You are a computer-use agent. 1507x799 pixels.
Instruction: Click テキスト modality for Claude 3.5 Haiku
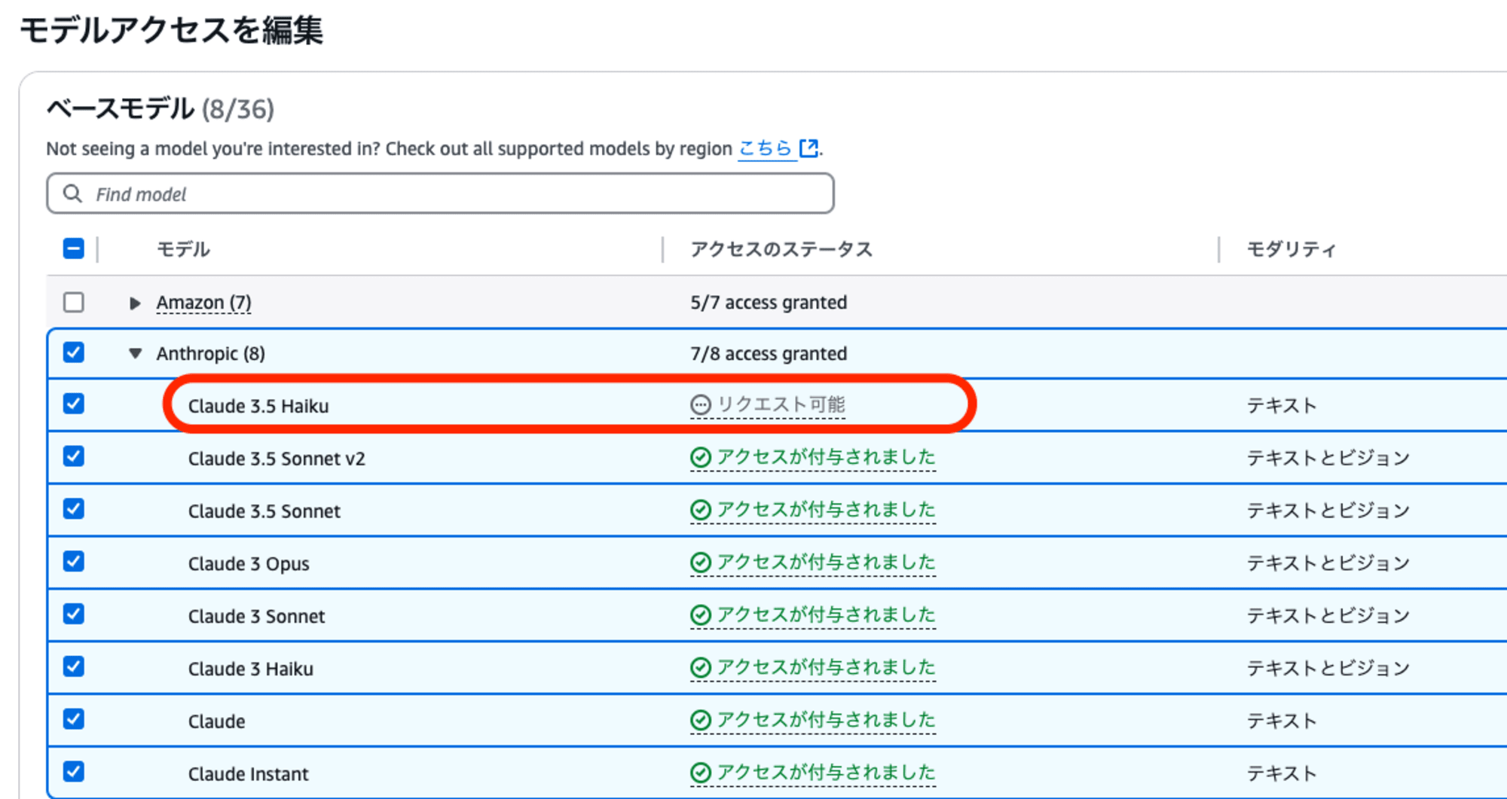(1282, 405)
